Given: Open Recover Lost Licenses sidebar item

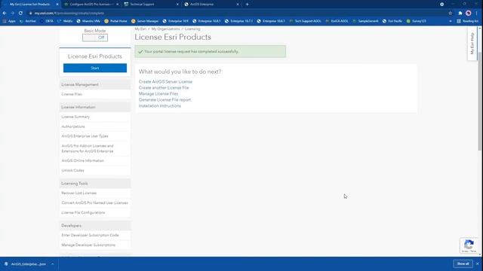Looking at the screenshot, I should tap(78, 193).
